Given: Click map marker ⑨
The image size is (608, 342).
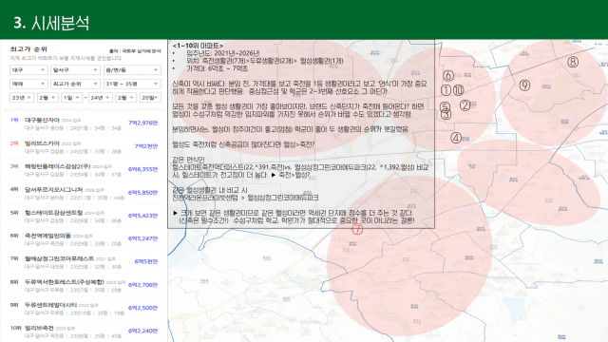Looking at the screenshot, I should click(x=524, y=85).
